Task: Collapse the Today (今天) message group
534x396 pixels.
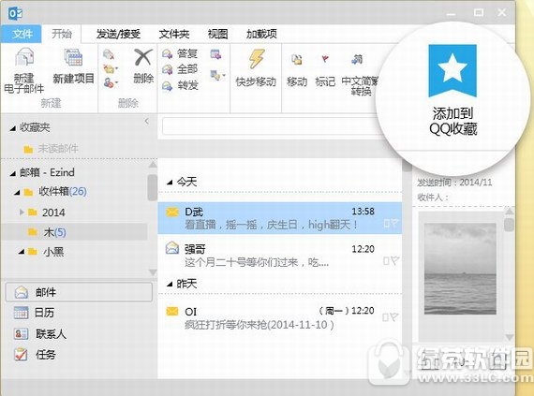Action: 170,183
